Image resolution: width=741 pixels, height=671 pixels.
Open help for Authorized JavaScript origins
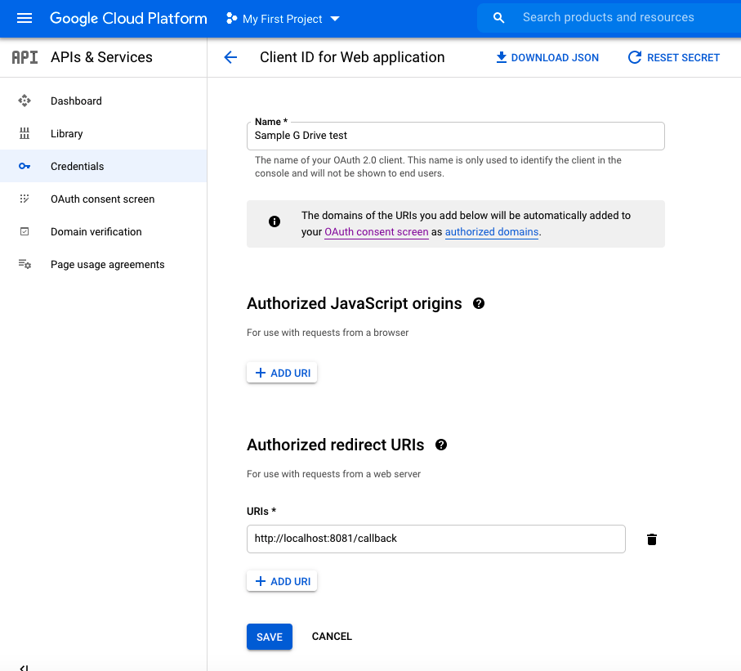coord(479,303)
